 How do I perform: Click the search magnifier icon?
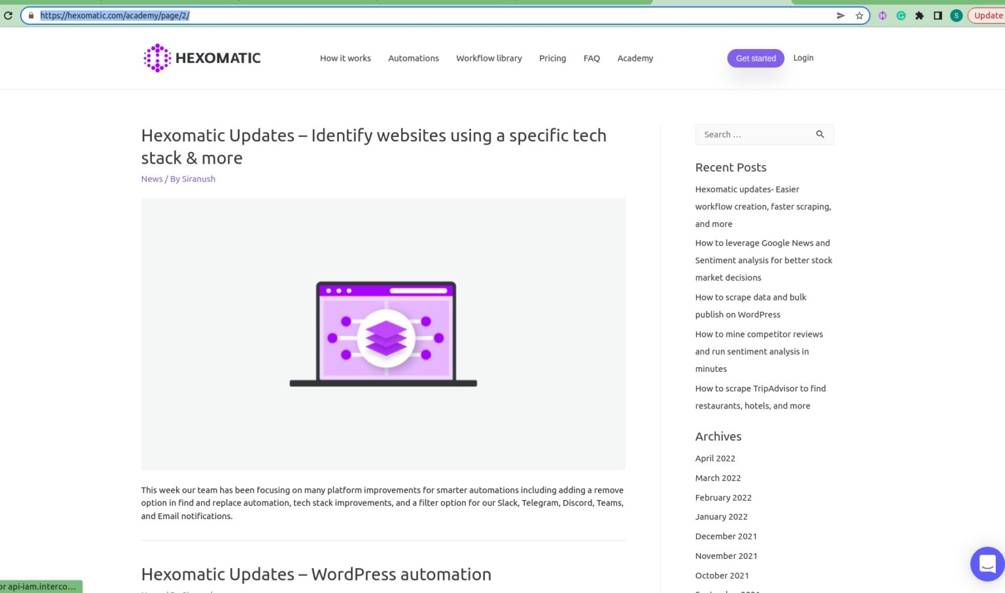[x=820, y=134]
